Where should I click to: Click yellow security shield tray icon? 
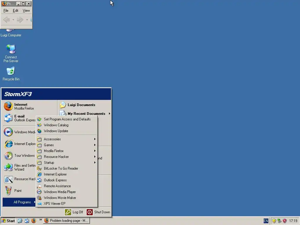tap(274, 221)
